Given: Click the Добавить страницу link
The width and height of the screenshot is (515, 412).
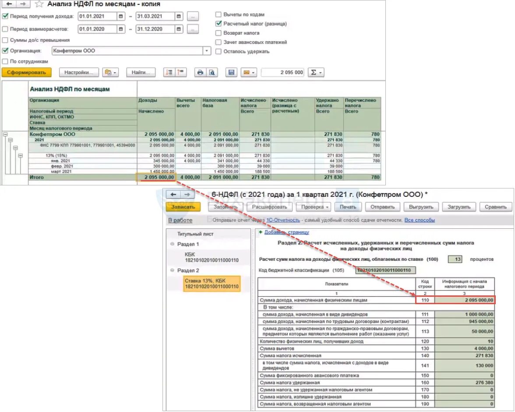Looking at the screenshot, I should (x=287, y=232).
